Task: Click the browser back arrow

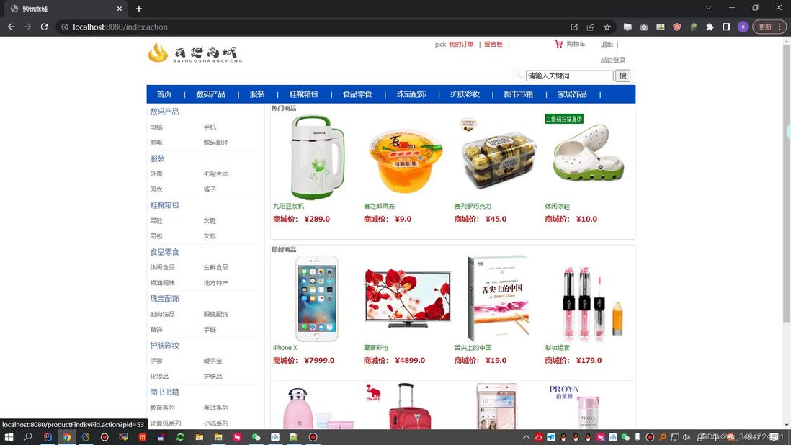Action: [x=11, y=27]
